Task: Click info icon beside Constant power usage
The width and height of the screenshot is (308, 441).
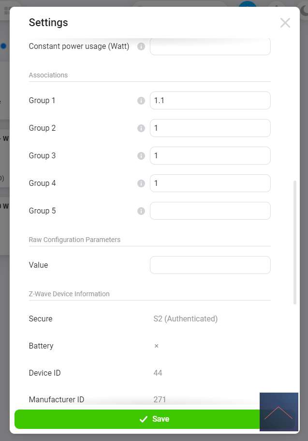Action: (x=141, y=46)
